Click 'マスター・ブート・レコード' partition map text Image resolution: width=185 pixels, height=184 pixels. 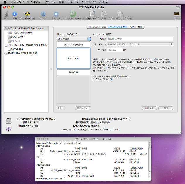pos(105,129)
